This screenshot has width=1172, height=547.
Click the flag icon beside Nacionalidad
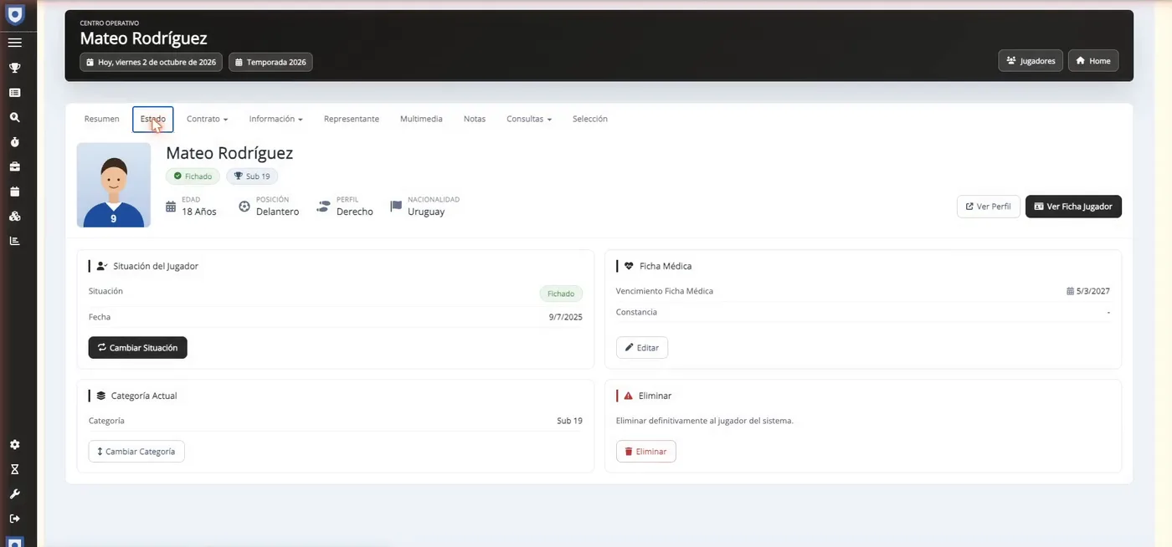click(396, 207)
